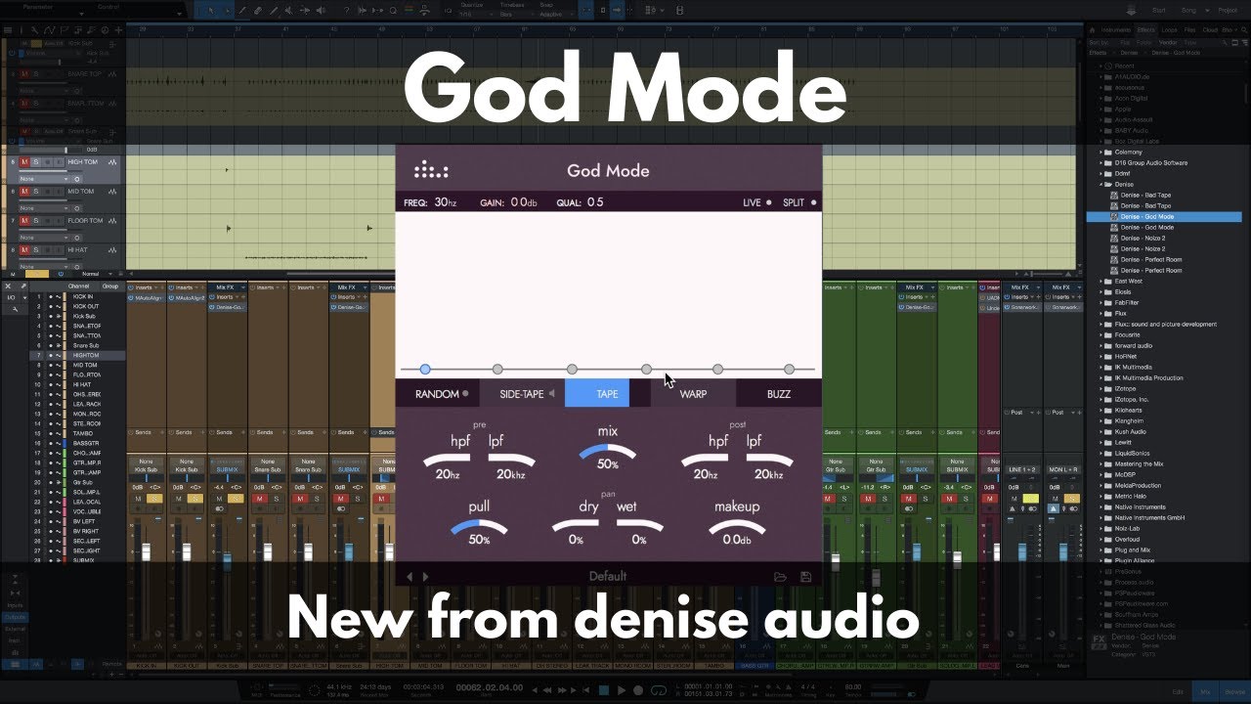Expand the Native Instruments GmbH folder
Image resolution: width=1251 pixels, height=704 pixels.
pyautogui.click(x=1100, y=517)
